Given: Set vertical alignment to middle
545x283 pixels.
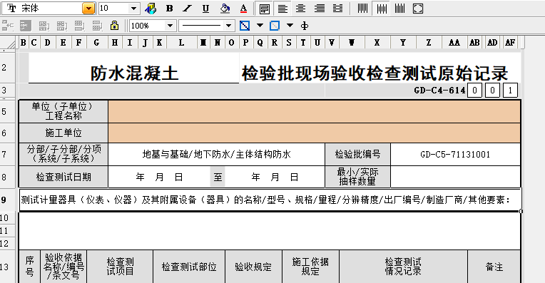Looking at the screenshot, I should click(382, 9).
